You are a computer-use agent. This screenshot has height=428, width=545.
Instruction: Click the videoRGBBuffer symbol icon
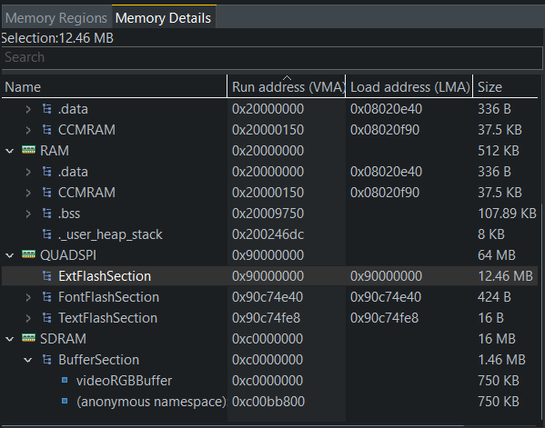(x=65, y=380)
